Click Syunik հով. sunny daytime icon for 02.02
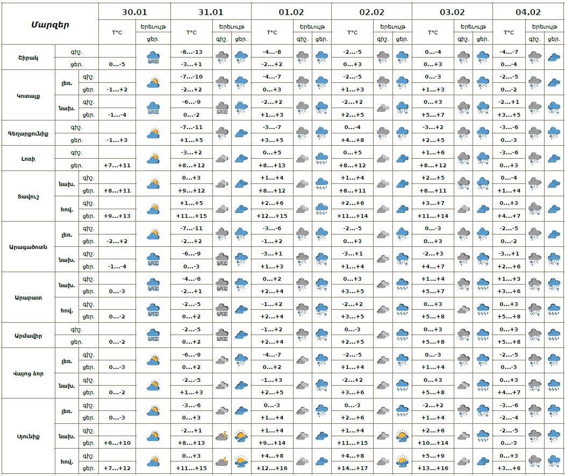565x476 pixels. coord(402,461)
